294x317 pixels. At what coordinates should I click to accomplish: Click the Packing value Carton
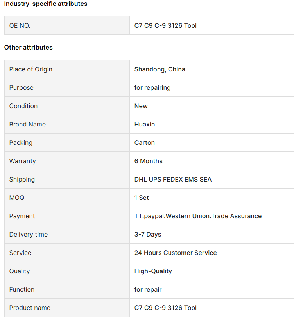pyautogui.click(x=145, y=143)
